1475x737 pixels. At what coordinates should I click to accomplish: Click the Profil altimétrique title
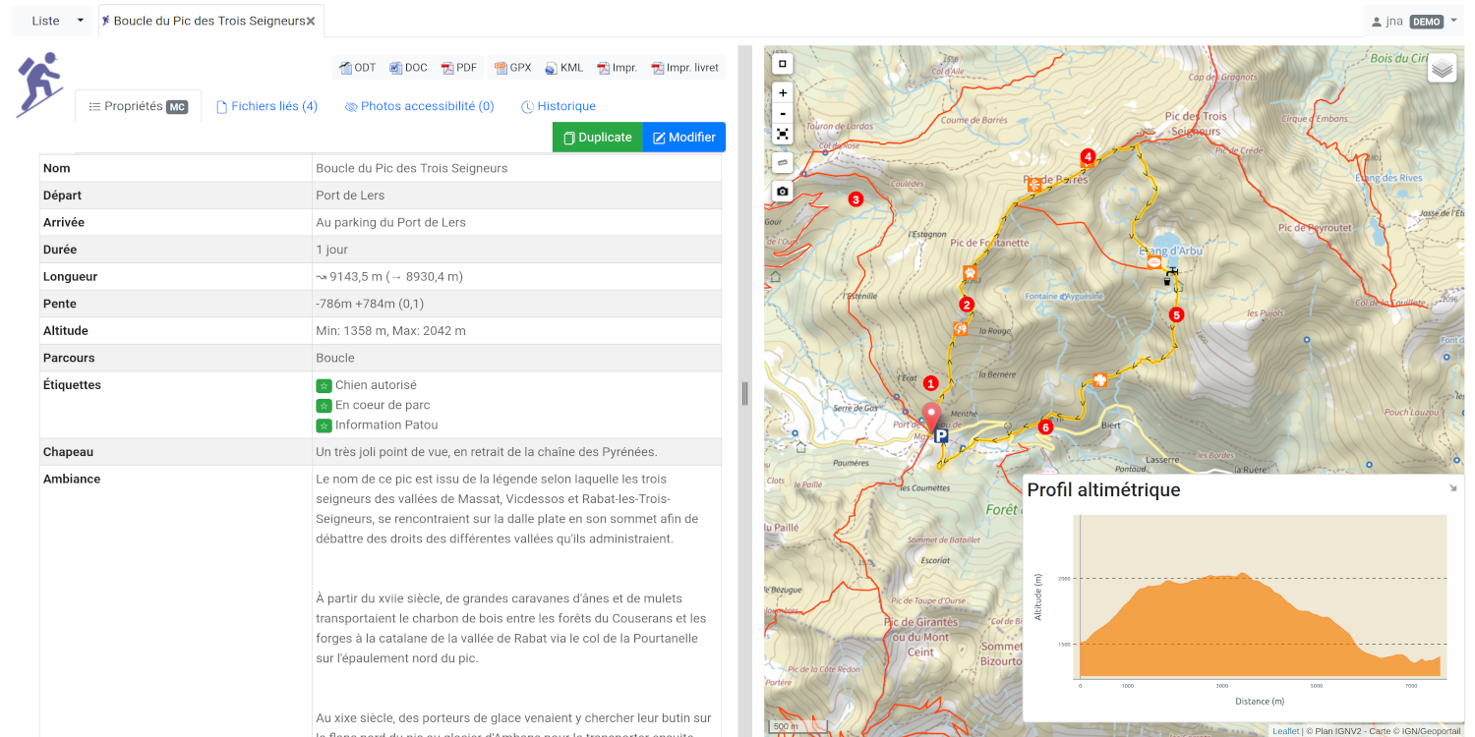[x=1103, y=489]
